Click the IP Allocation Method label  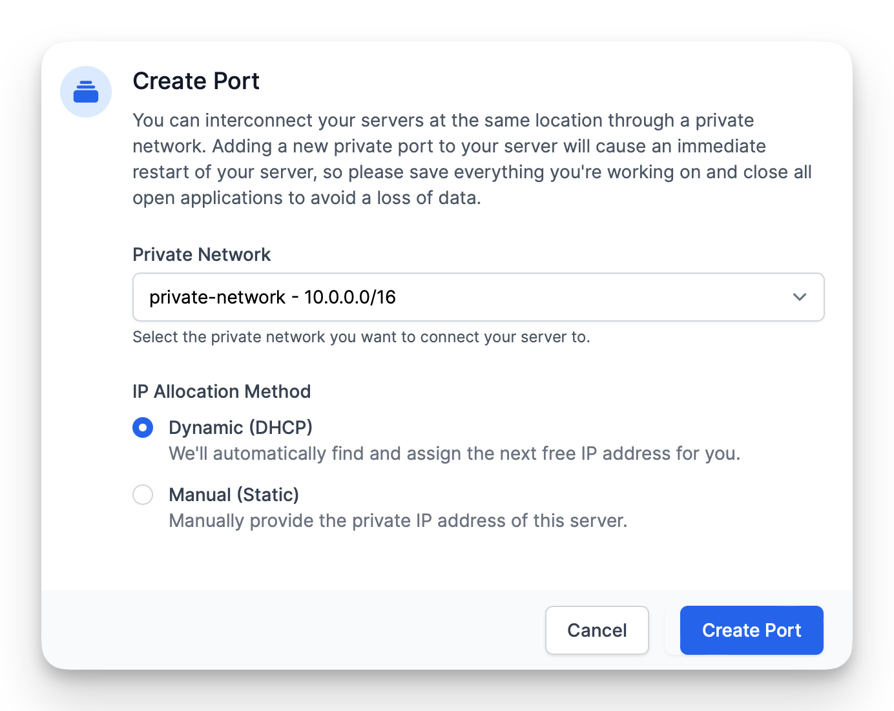click(222, 391)
